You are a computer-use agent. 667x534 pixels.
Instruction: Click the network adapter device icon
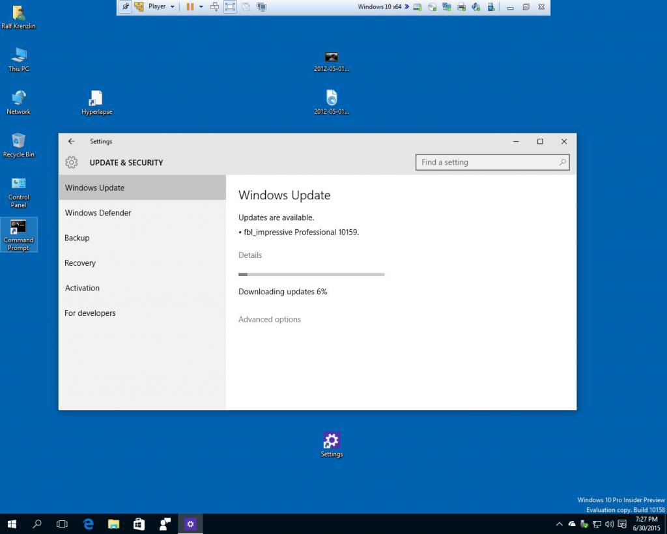tap(447, 7)
